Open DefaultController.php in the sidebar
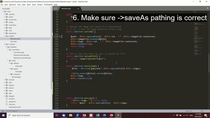This screenshot has height=118, width=210. tap(21, 55)
